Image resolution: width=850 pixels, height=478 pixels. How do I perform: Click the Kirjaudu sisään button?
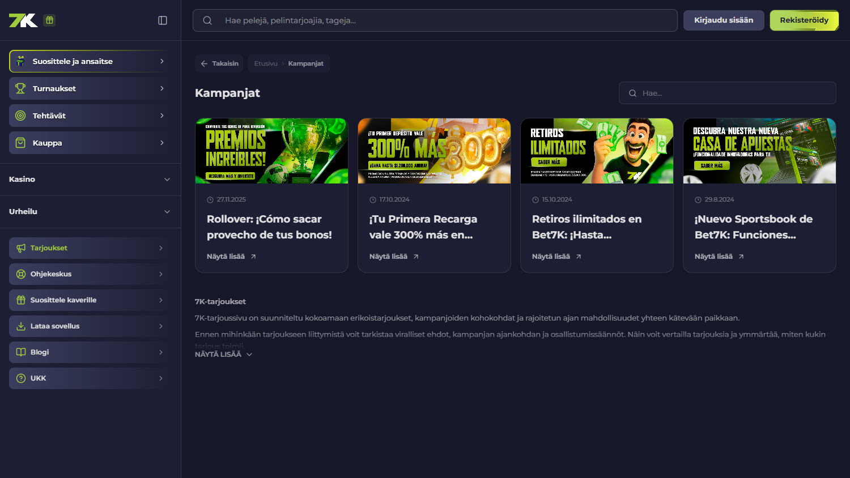724,20
